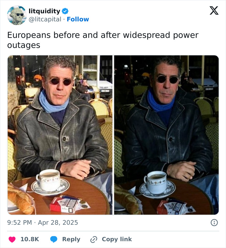The width and height of the screenshot is (226, 248).
Task: Click the chain link icon
Action: tap(94, 239)
